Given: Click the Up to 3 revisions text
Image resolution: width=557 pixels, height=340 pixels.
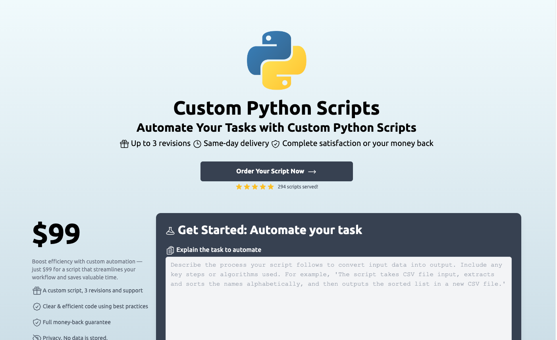Looking at the screenshot, I should tap(161, 143).
